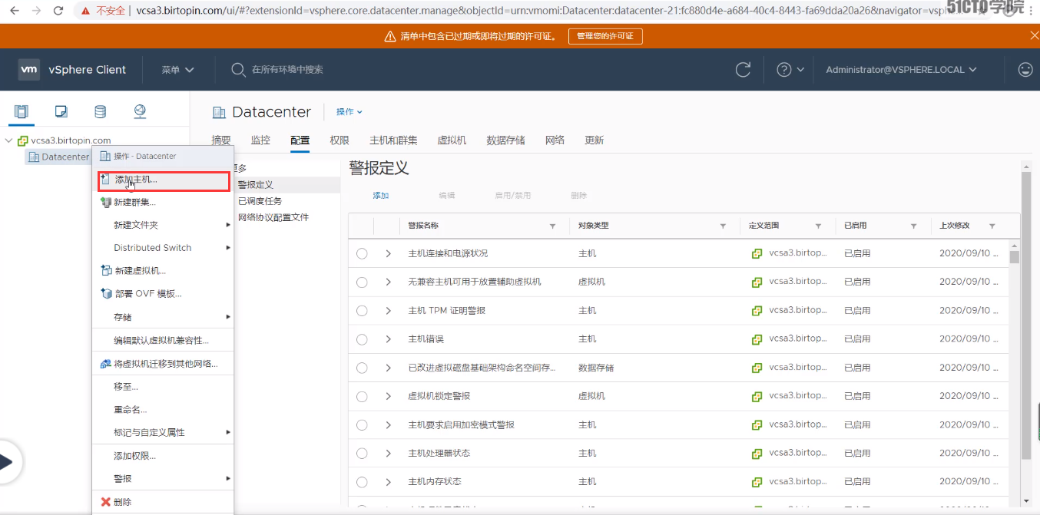The width and height of the screenshot is (1040, 515).
Task: Select radio button for 无兼容主机可用于放置辅助虚拟机
Action: (x=362, y=282)
